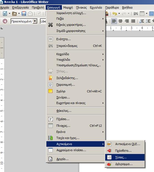Open the New document dropdown arrow
The width and height of the screenshot is (154, 172).
9,14
